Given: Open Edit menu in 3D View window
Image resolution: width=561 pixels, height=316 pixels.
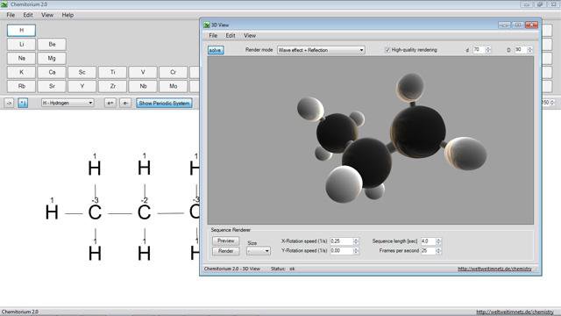Looking at the screenshot, I should [x=231, y=35].
